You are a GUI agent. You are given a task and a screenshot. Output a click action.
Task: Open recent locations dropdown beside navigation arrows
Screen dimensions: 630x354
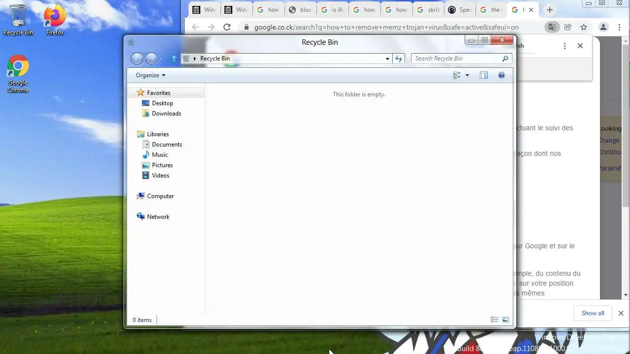tap(161, 59)
